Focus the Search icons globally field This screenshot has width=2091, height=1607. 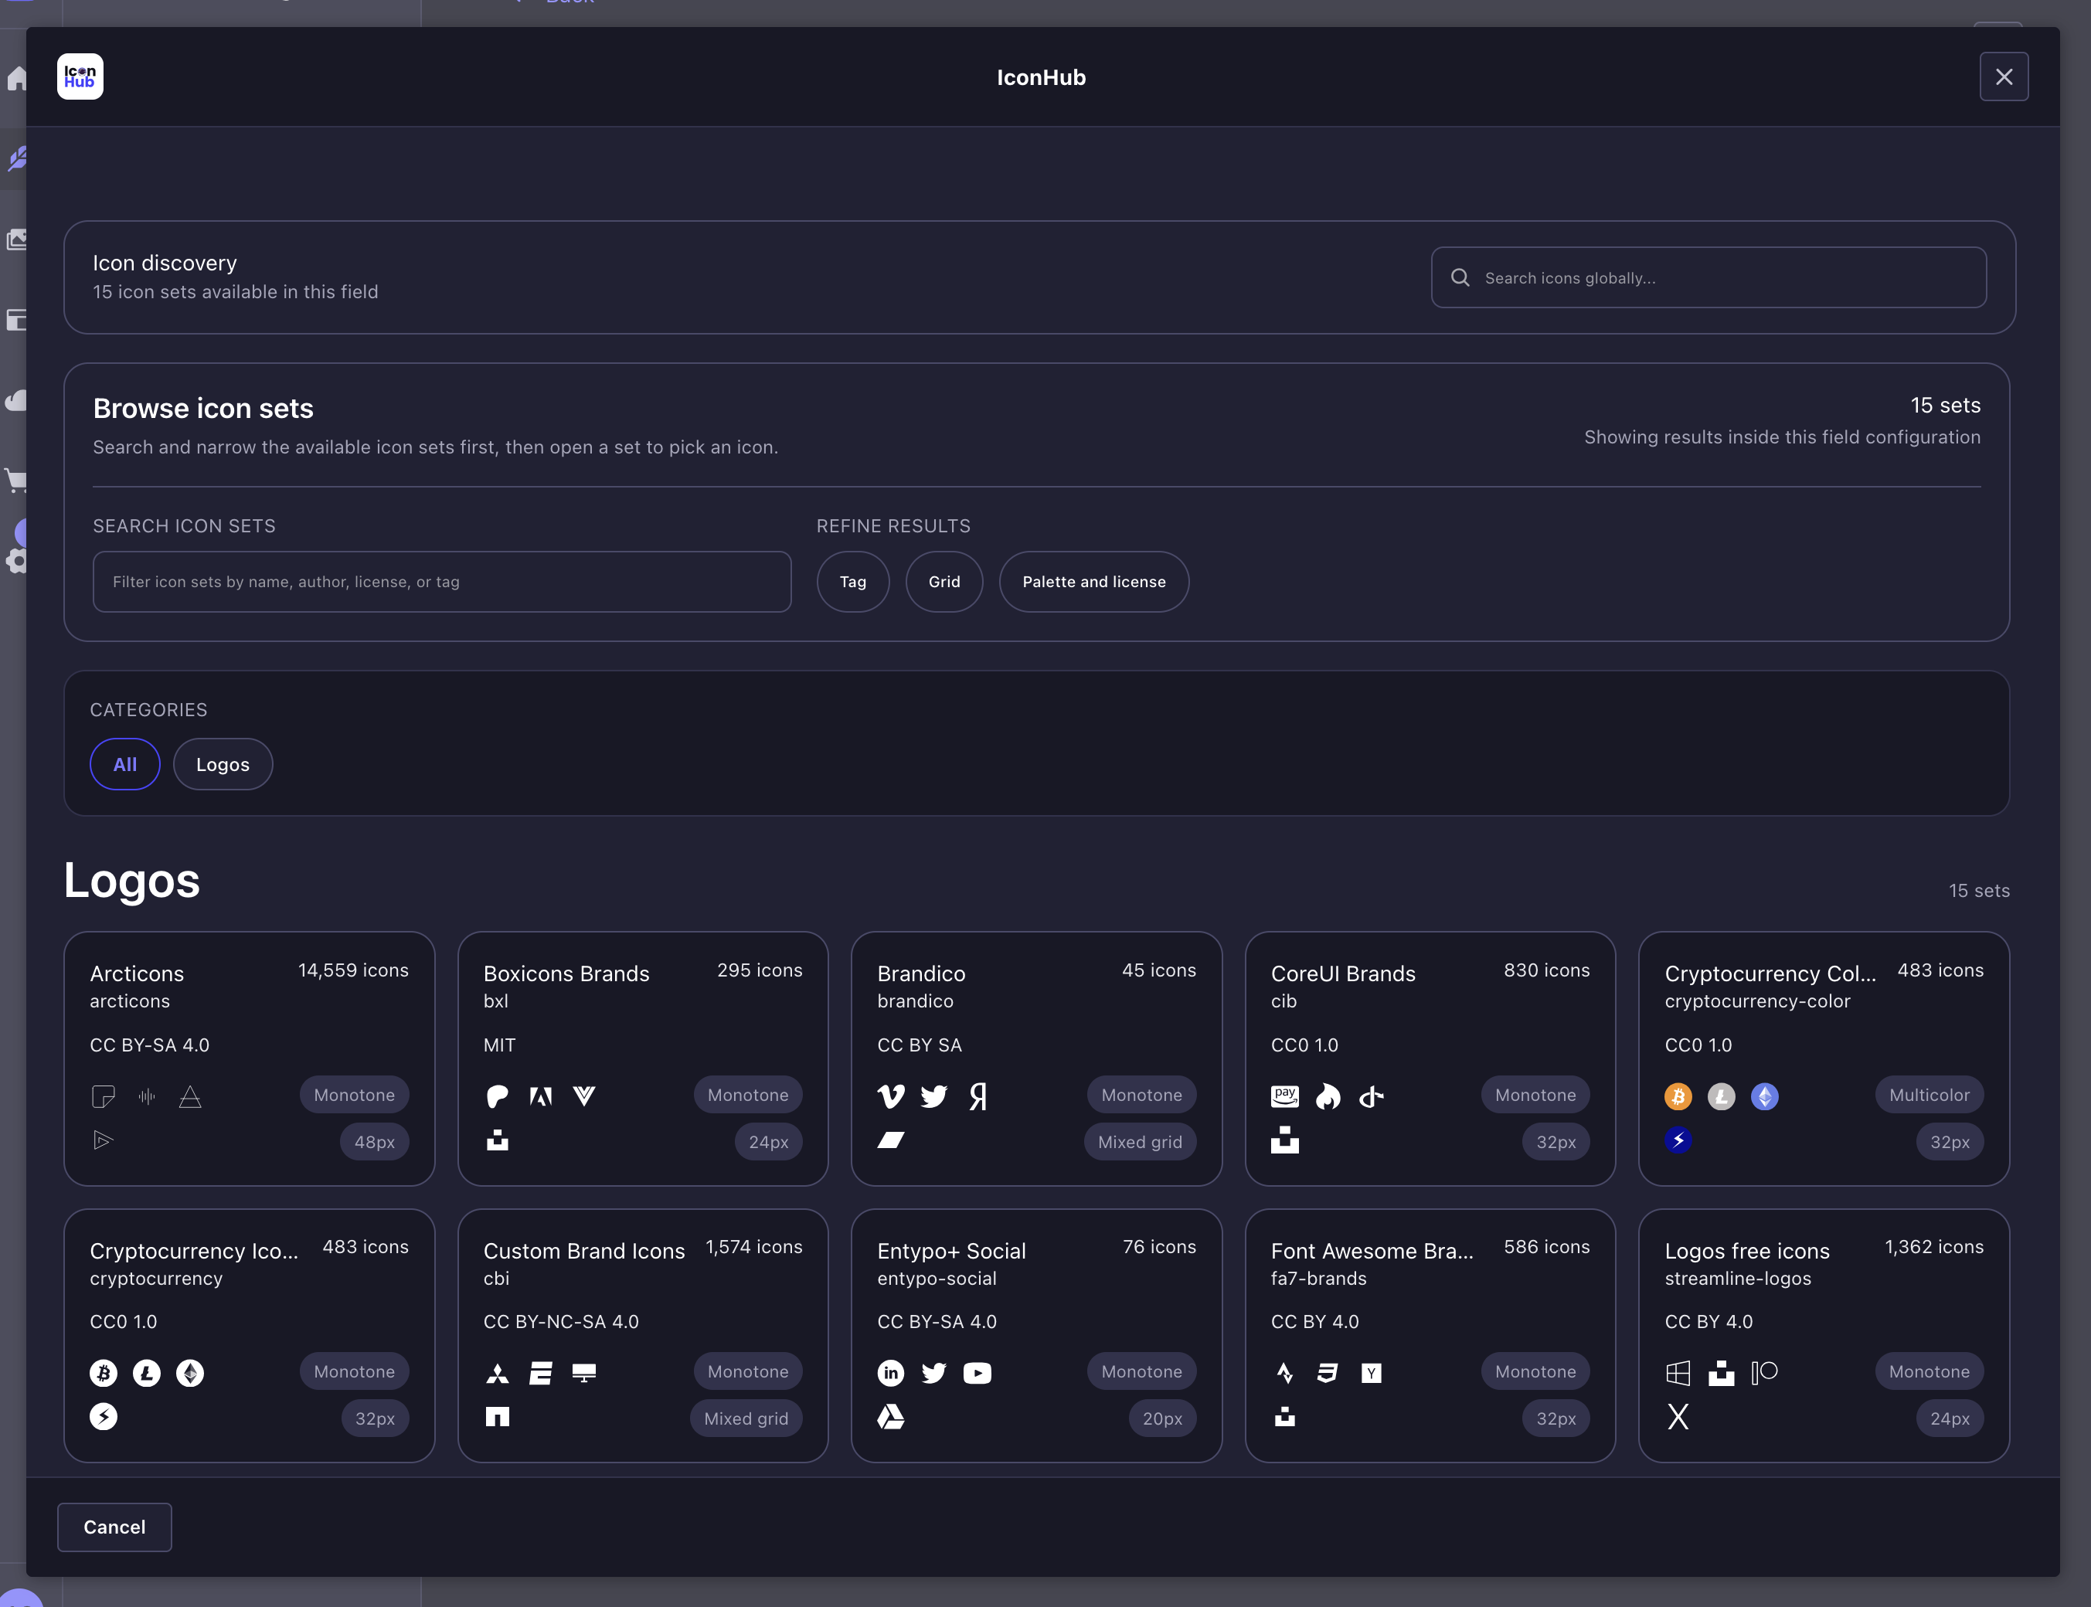click(x=1708, y=277)
